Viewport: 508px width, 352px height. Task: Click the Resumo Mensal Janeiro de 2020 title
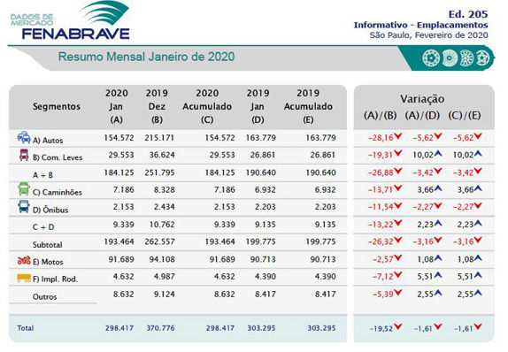(146, 57)
